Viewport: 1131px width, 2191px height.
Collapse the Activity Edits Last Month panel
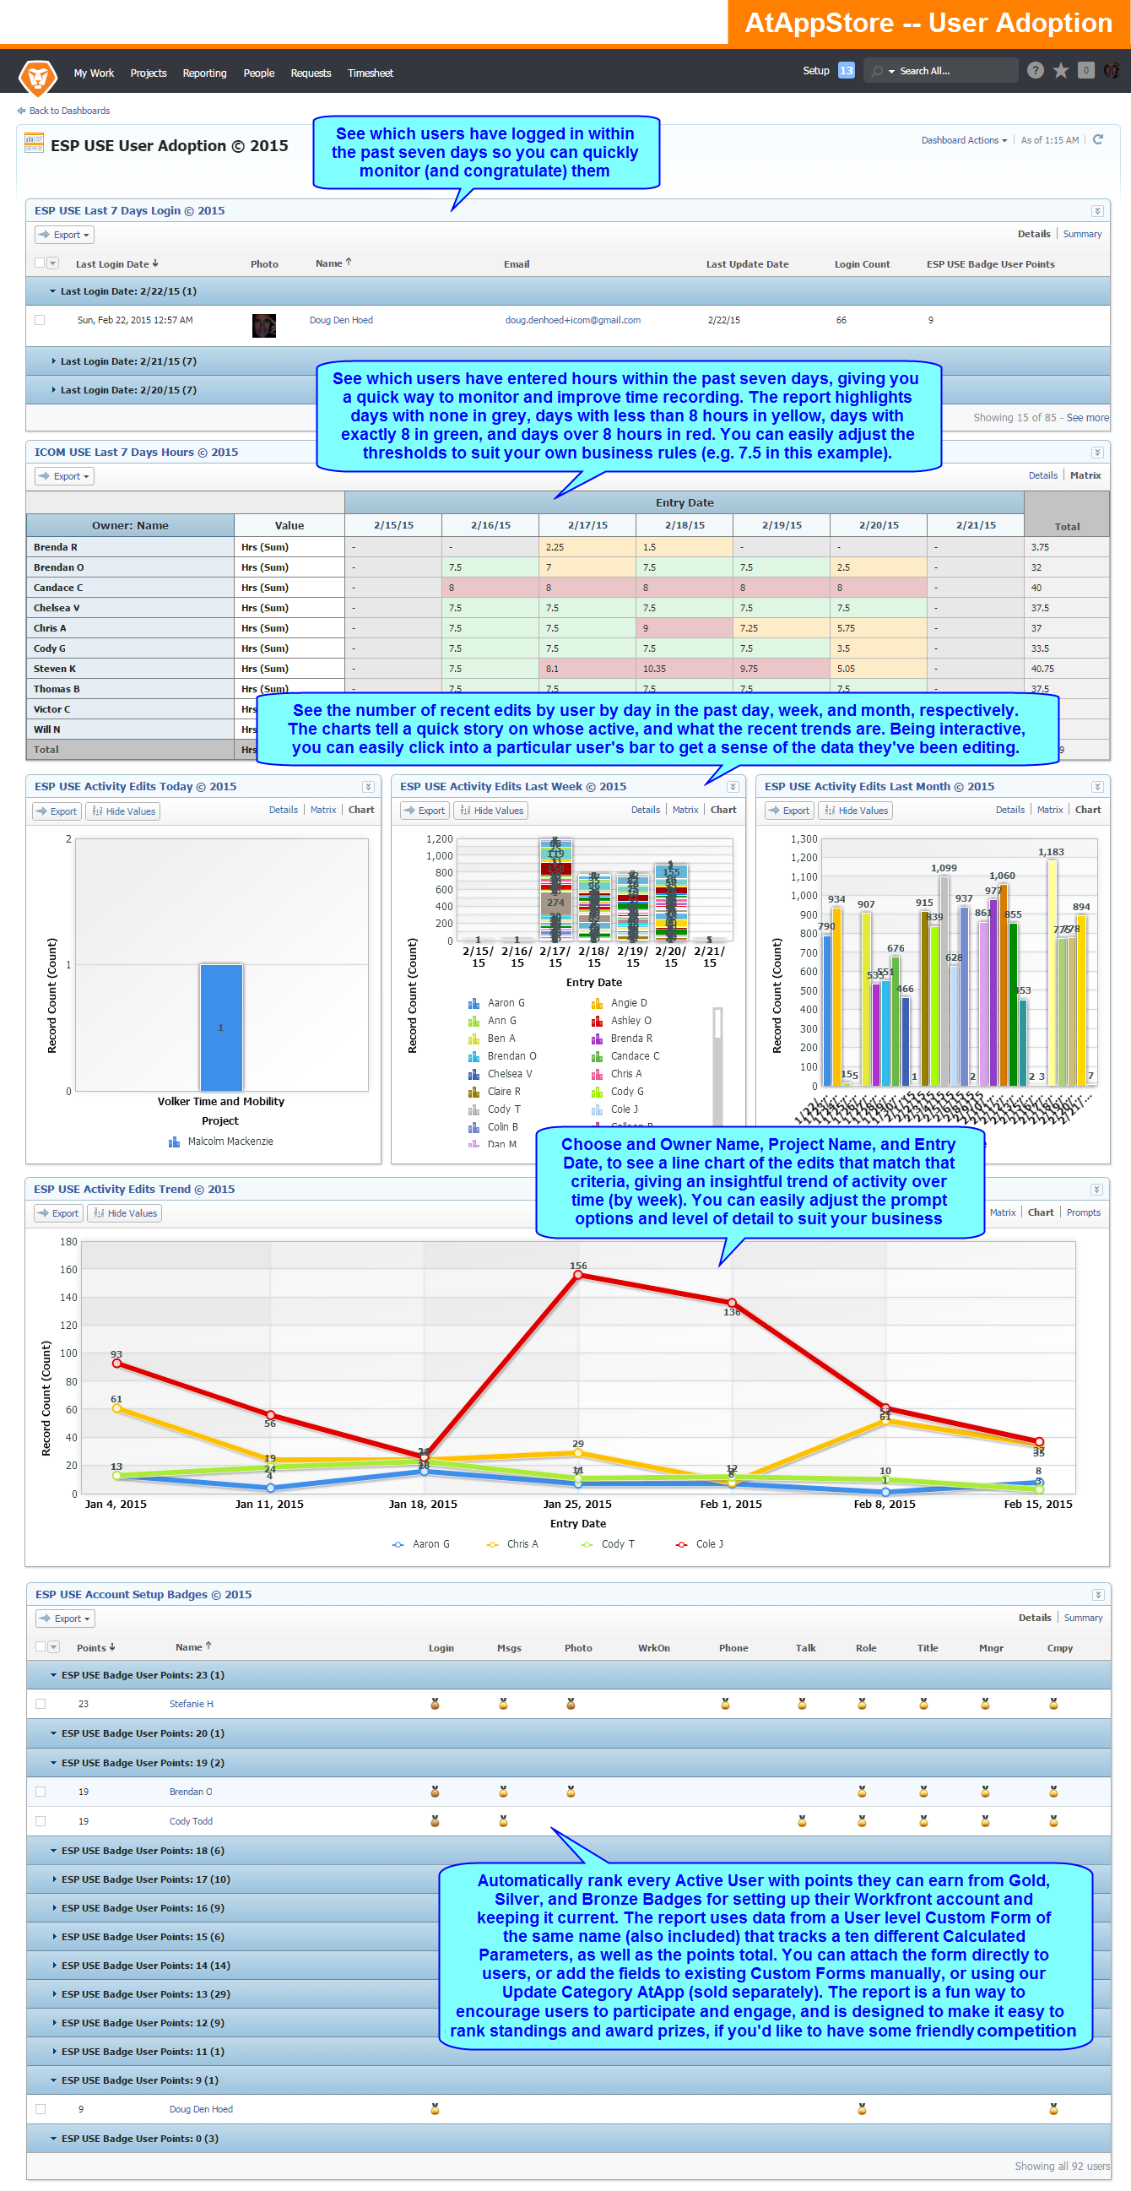pos(1096,787)
